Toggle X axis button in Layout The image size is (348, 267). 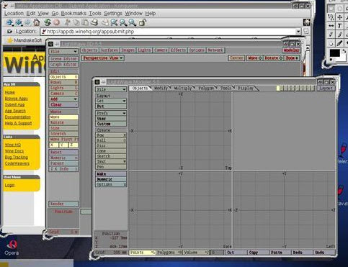point(53,145)
